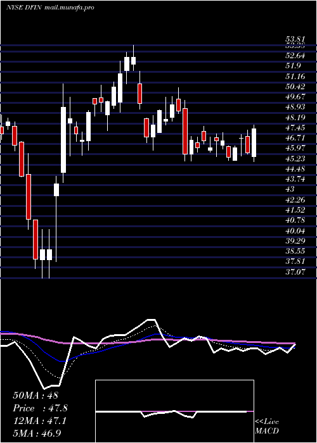317x443 pixels.
Task: Click the 51.16 price axis label
Action: (x=295, y=76)
